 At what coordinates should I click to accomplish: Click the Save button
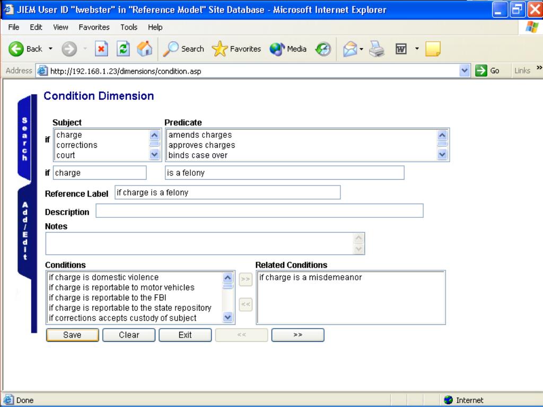point(72,335)
